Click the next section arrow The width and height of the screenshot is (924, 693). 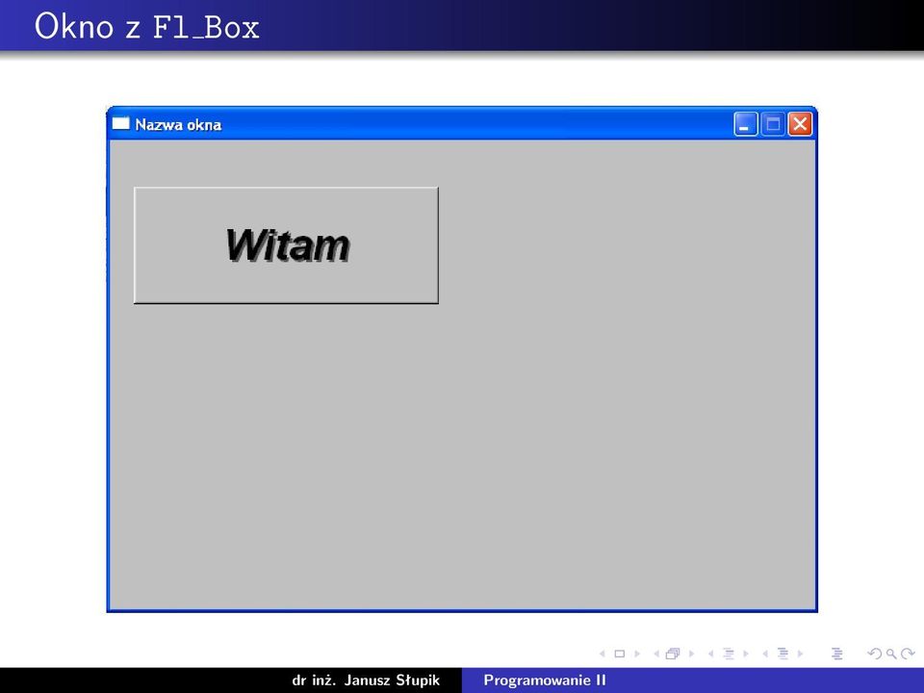tap(800, 654)
